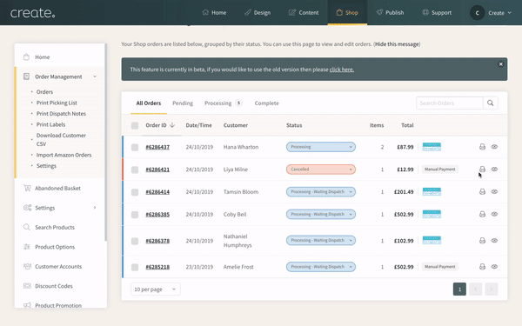522x326 pixels.
Task: Open the Shop top menu
Action: 347,13
